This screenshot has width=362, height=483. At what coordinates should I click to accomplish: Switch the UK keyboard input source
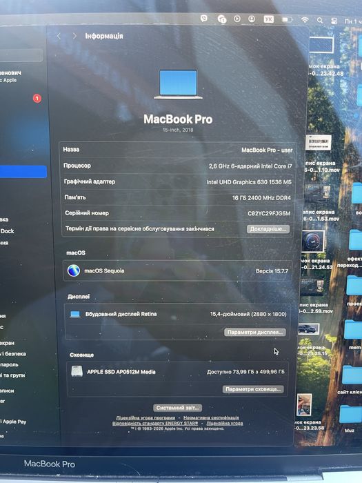click(268, 19)
